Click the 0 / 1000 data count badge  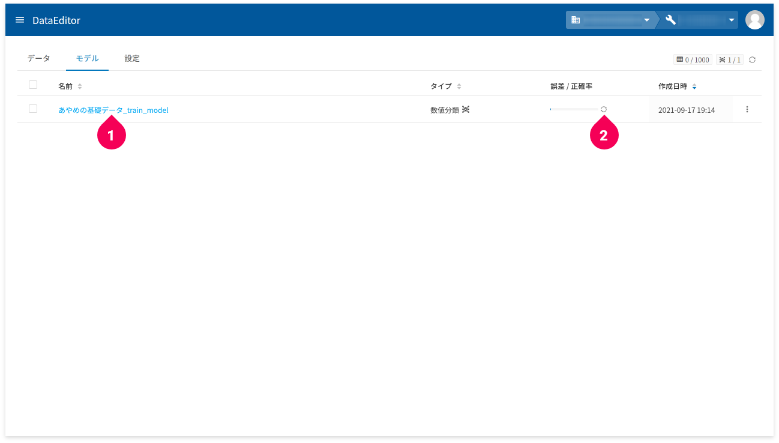[x=693, y=60]
